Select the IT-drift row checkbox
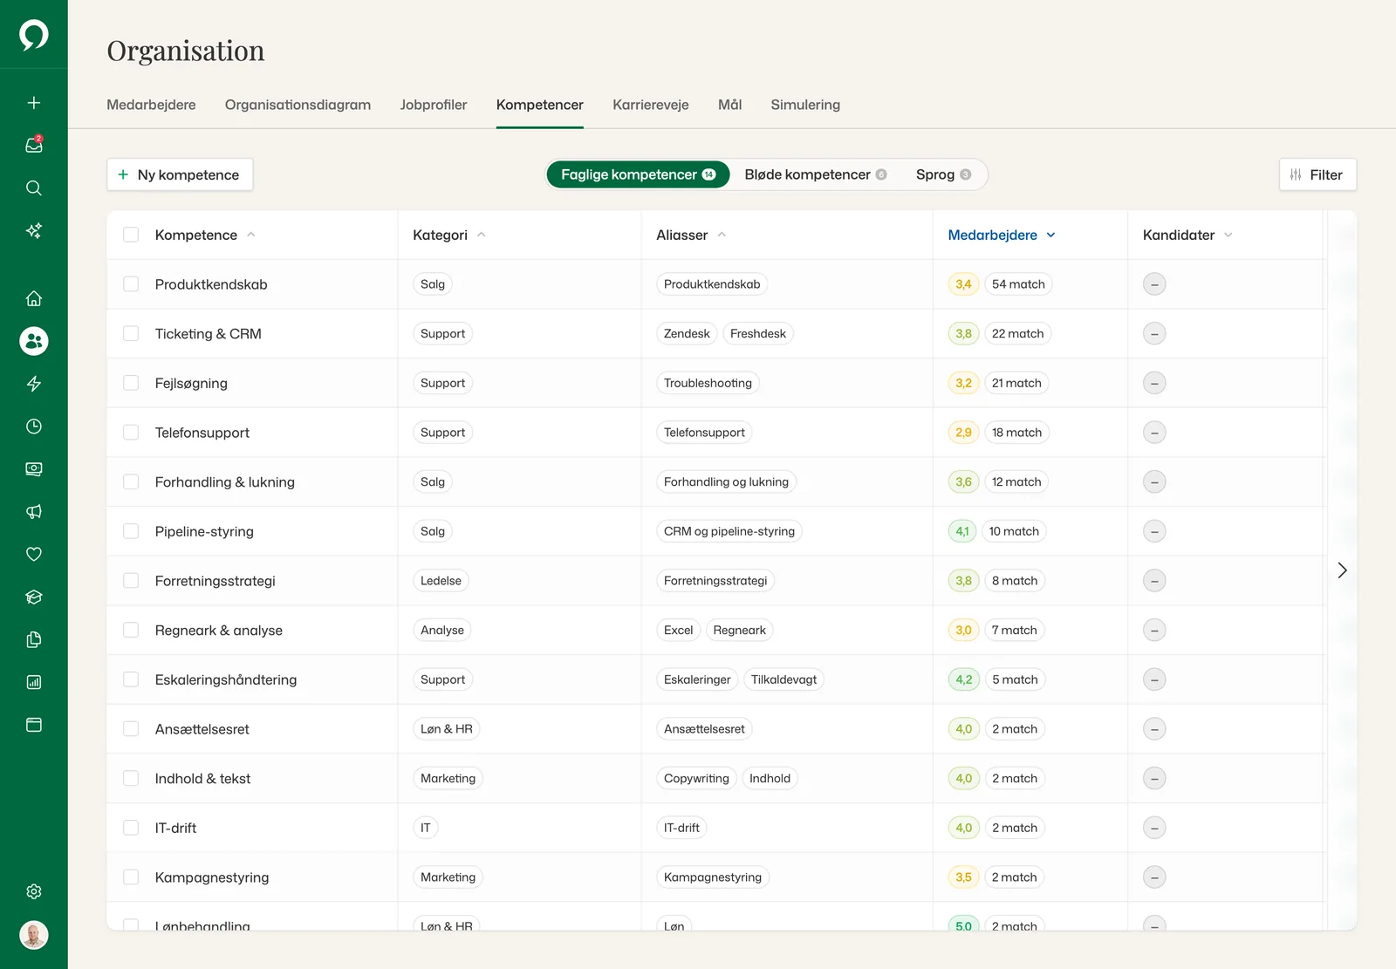The image size is (1396, 969). point(131,828)
